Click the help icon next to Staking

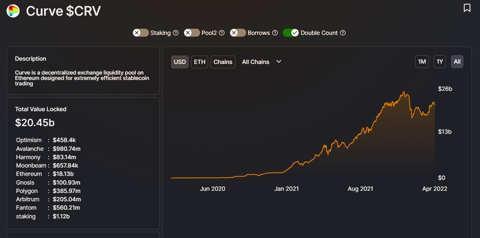(176, 33)
